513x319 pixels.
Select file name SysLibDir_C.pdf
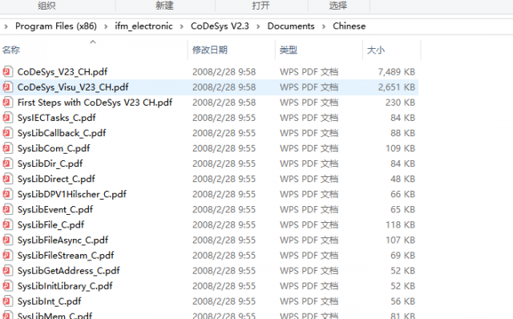(50, 164)
